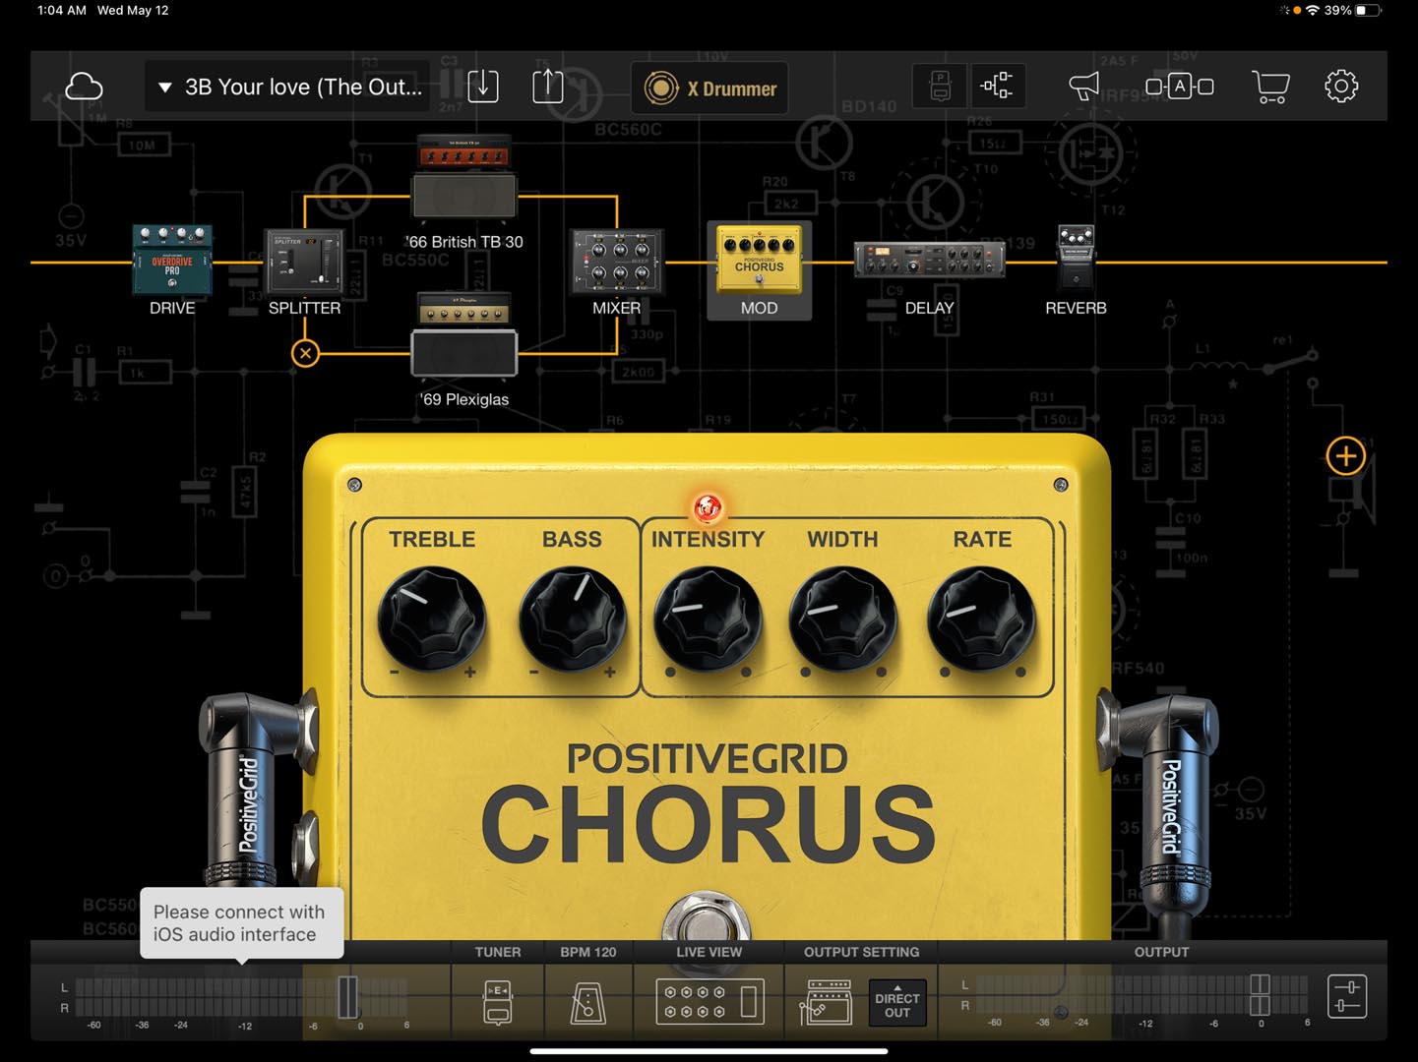Open the store shopping cart

tap(1270, 87)
